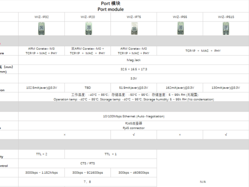
Task: Select the Mag Jack cell
Action: pyautogui.click(x=133, y=60)
